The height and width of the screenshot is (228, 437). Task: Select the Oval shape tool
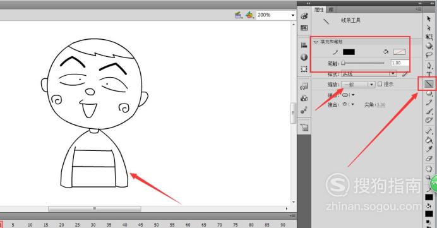pyautogui.click(x=429, y=93)
